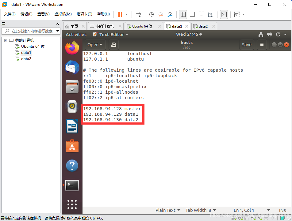Open Ln 1, Col 1 position dropdown

(x=252, y=210)
